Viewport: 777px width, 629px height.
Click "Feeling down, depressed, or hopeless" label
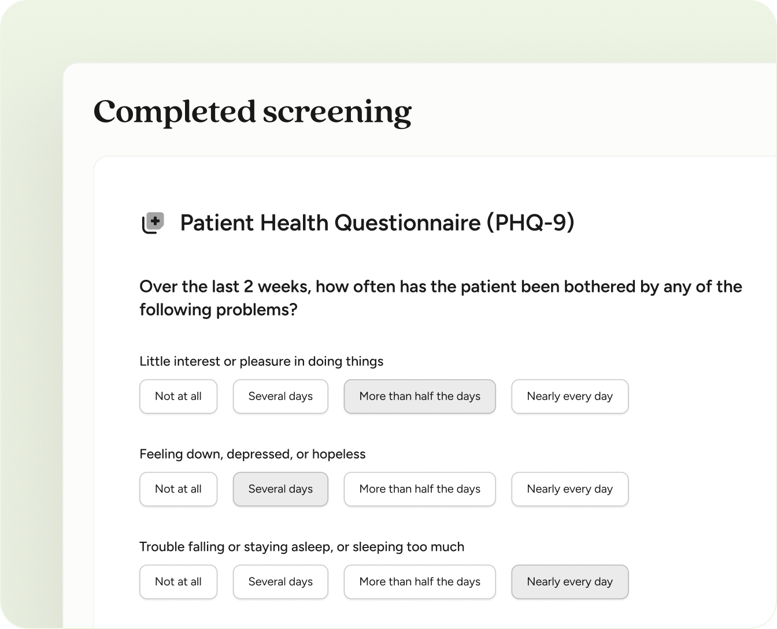pos(252,454)
